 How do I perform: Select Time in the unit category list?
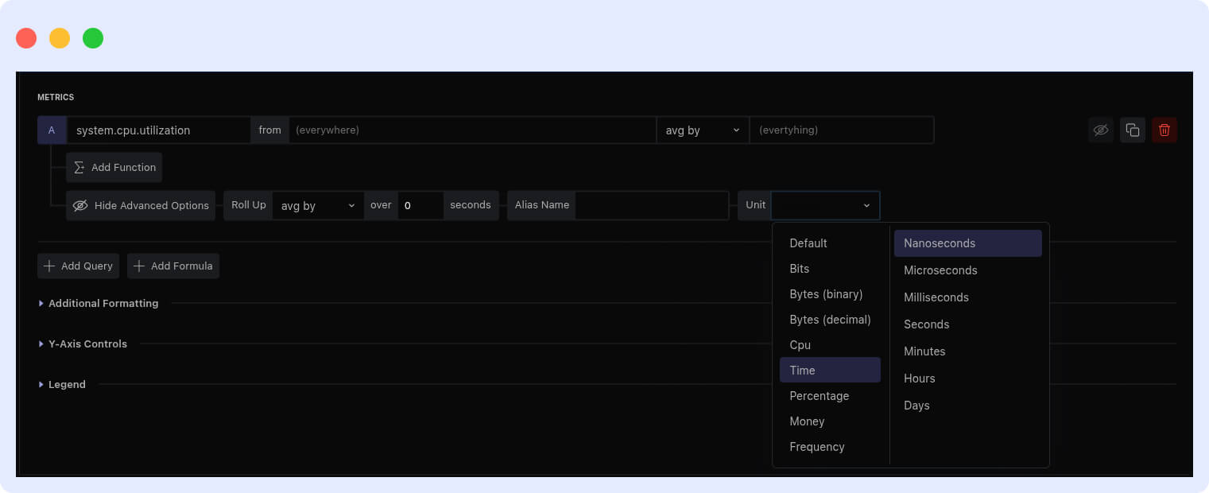(x=802, y=370)
